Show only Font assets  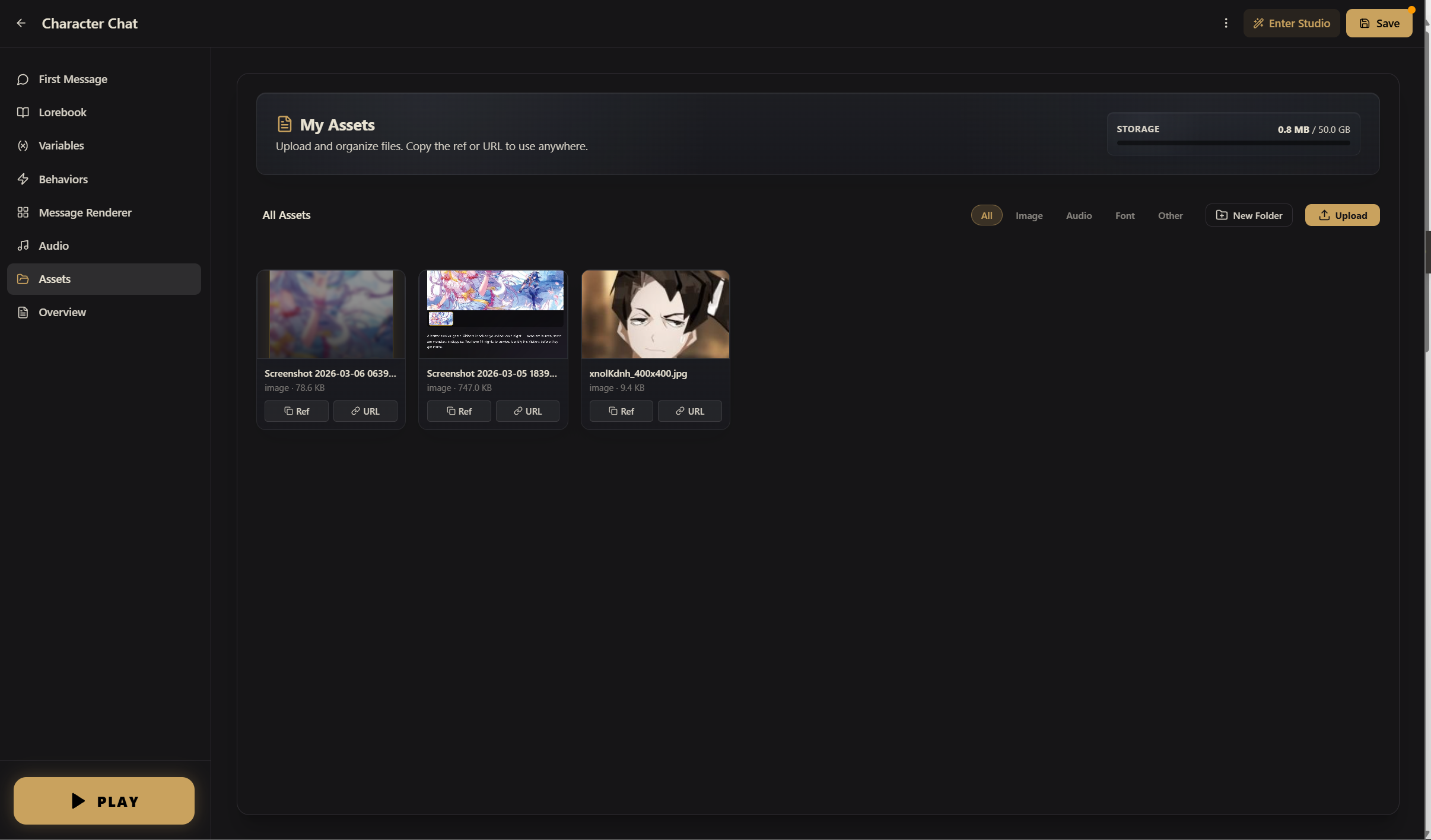[1124, 215]
